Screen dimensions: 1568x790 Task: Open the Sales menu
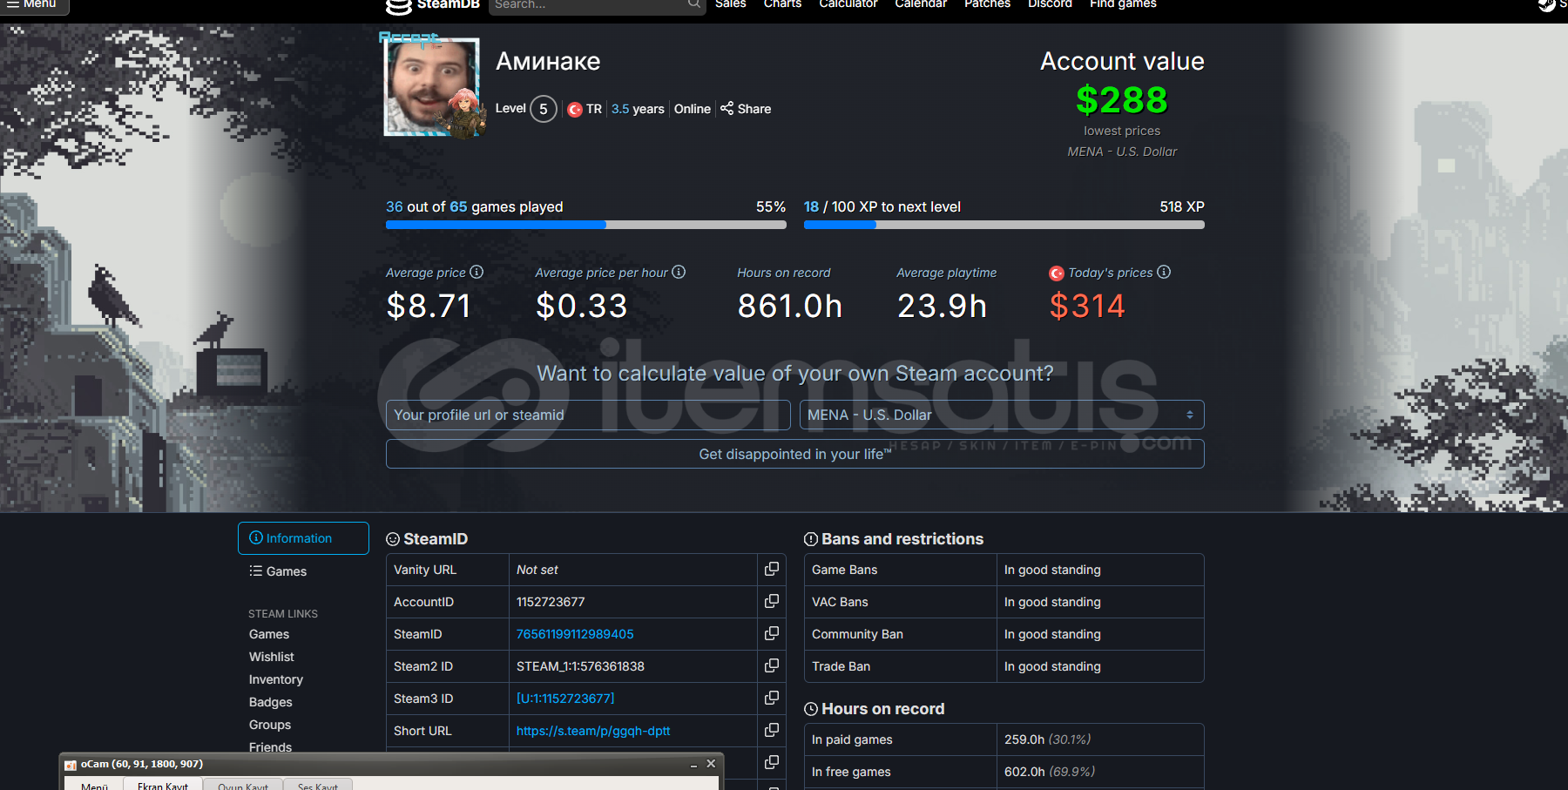pyautogui.click(x=730, y=4)
